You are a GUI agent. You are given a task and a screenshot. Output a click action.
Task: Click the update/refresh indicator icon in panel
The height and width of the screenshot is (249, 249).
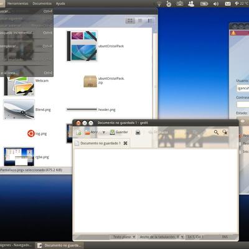click(x=169, y=4)
